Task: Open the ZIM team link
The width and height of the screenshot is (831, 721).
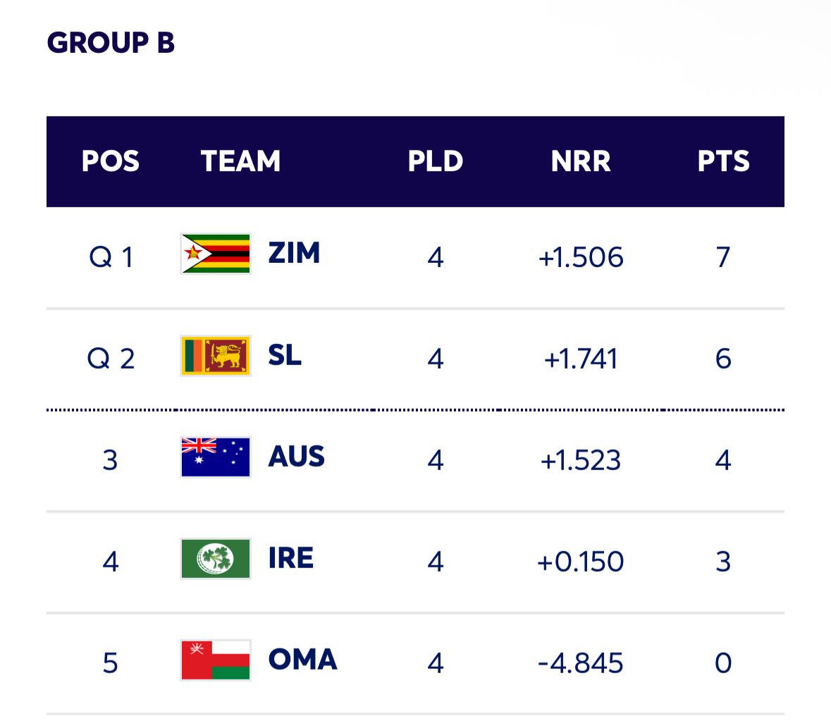Action: [x=294, y=253]
